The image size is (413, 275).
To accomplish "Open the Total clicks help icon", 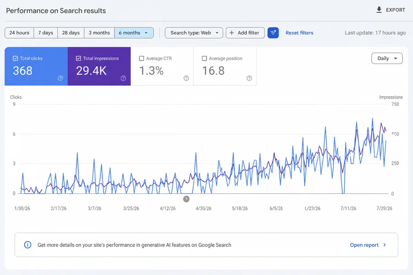I will pyautogui.click(x=60, y=78).
